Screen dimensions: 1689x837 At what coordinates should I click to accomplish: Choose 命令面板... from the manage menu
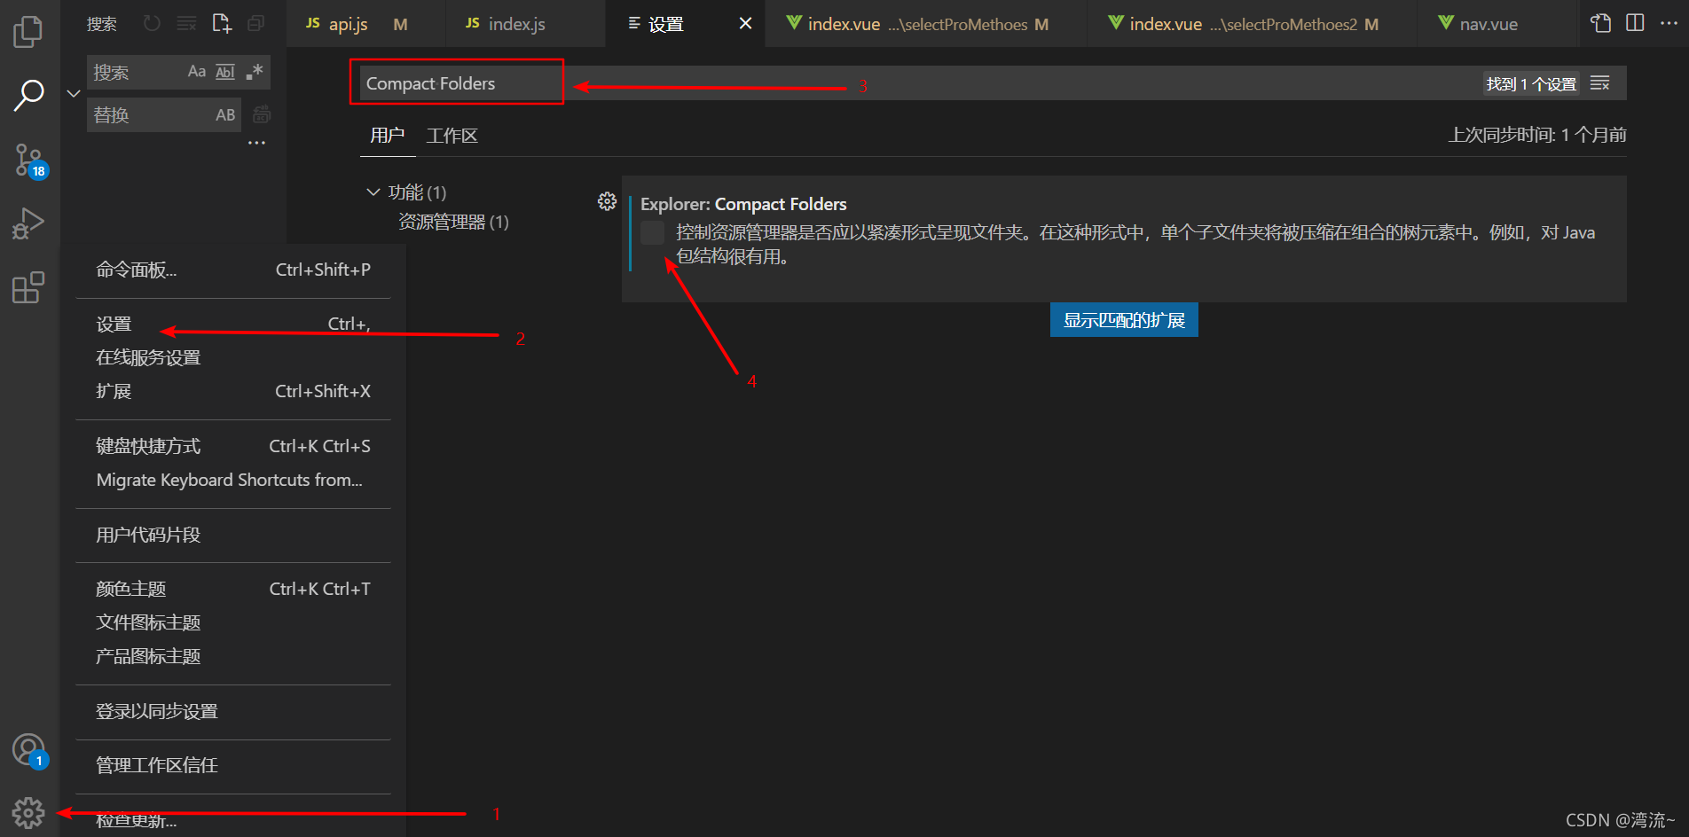233,270
